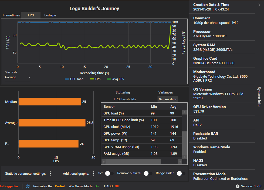Image resolution: width=264 pixels, height=190 pixels.
Task: Select the FPS tab
Action: 31,15
